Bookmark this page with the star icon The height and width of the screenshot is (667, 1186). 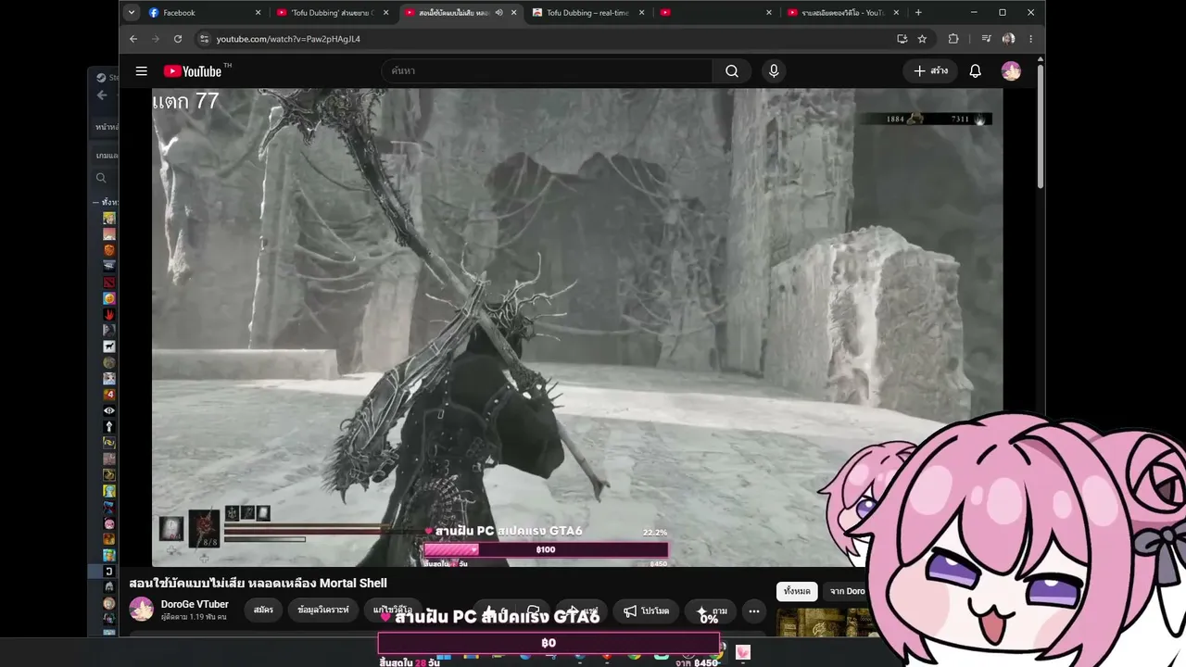coord(922,39)
